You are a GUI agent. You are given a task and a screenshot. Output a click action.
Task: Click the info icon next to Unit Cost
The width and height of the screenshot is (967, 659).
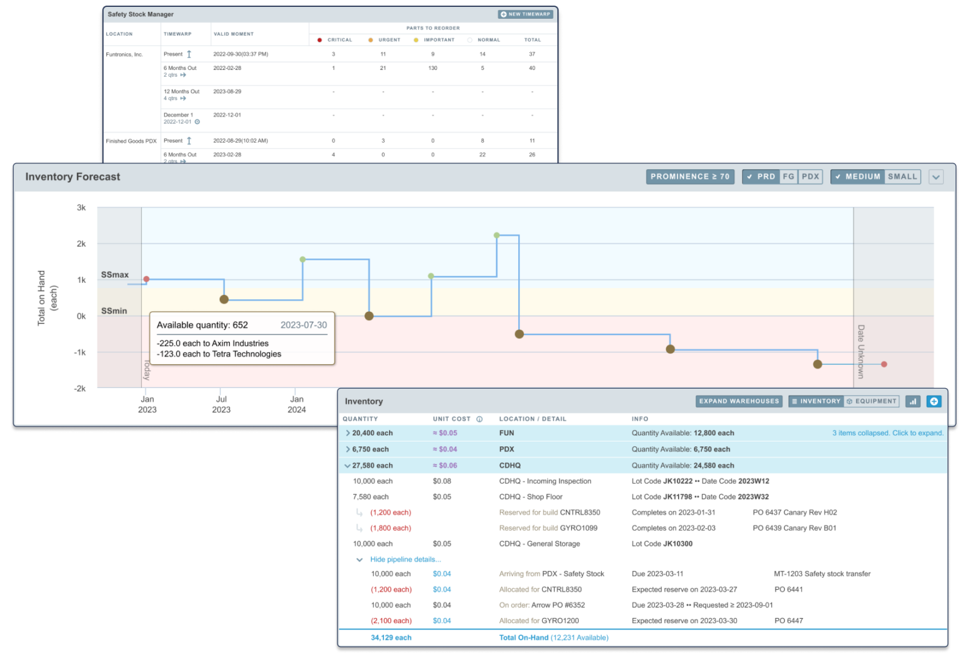480,419
